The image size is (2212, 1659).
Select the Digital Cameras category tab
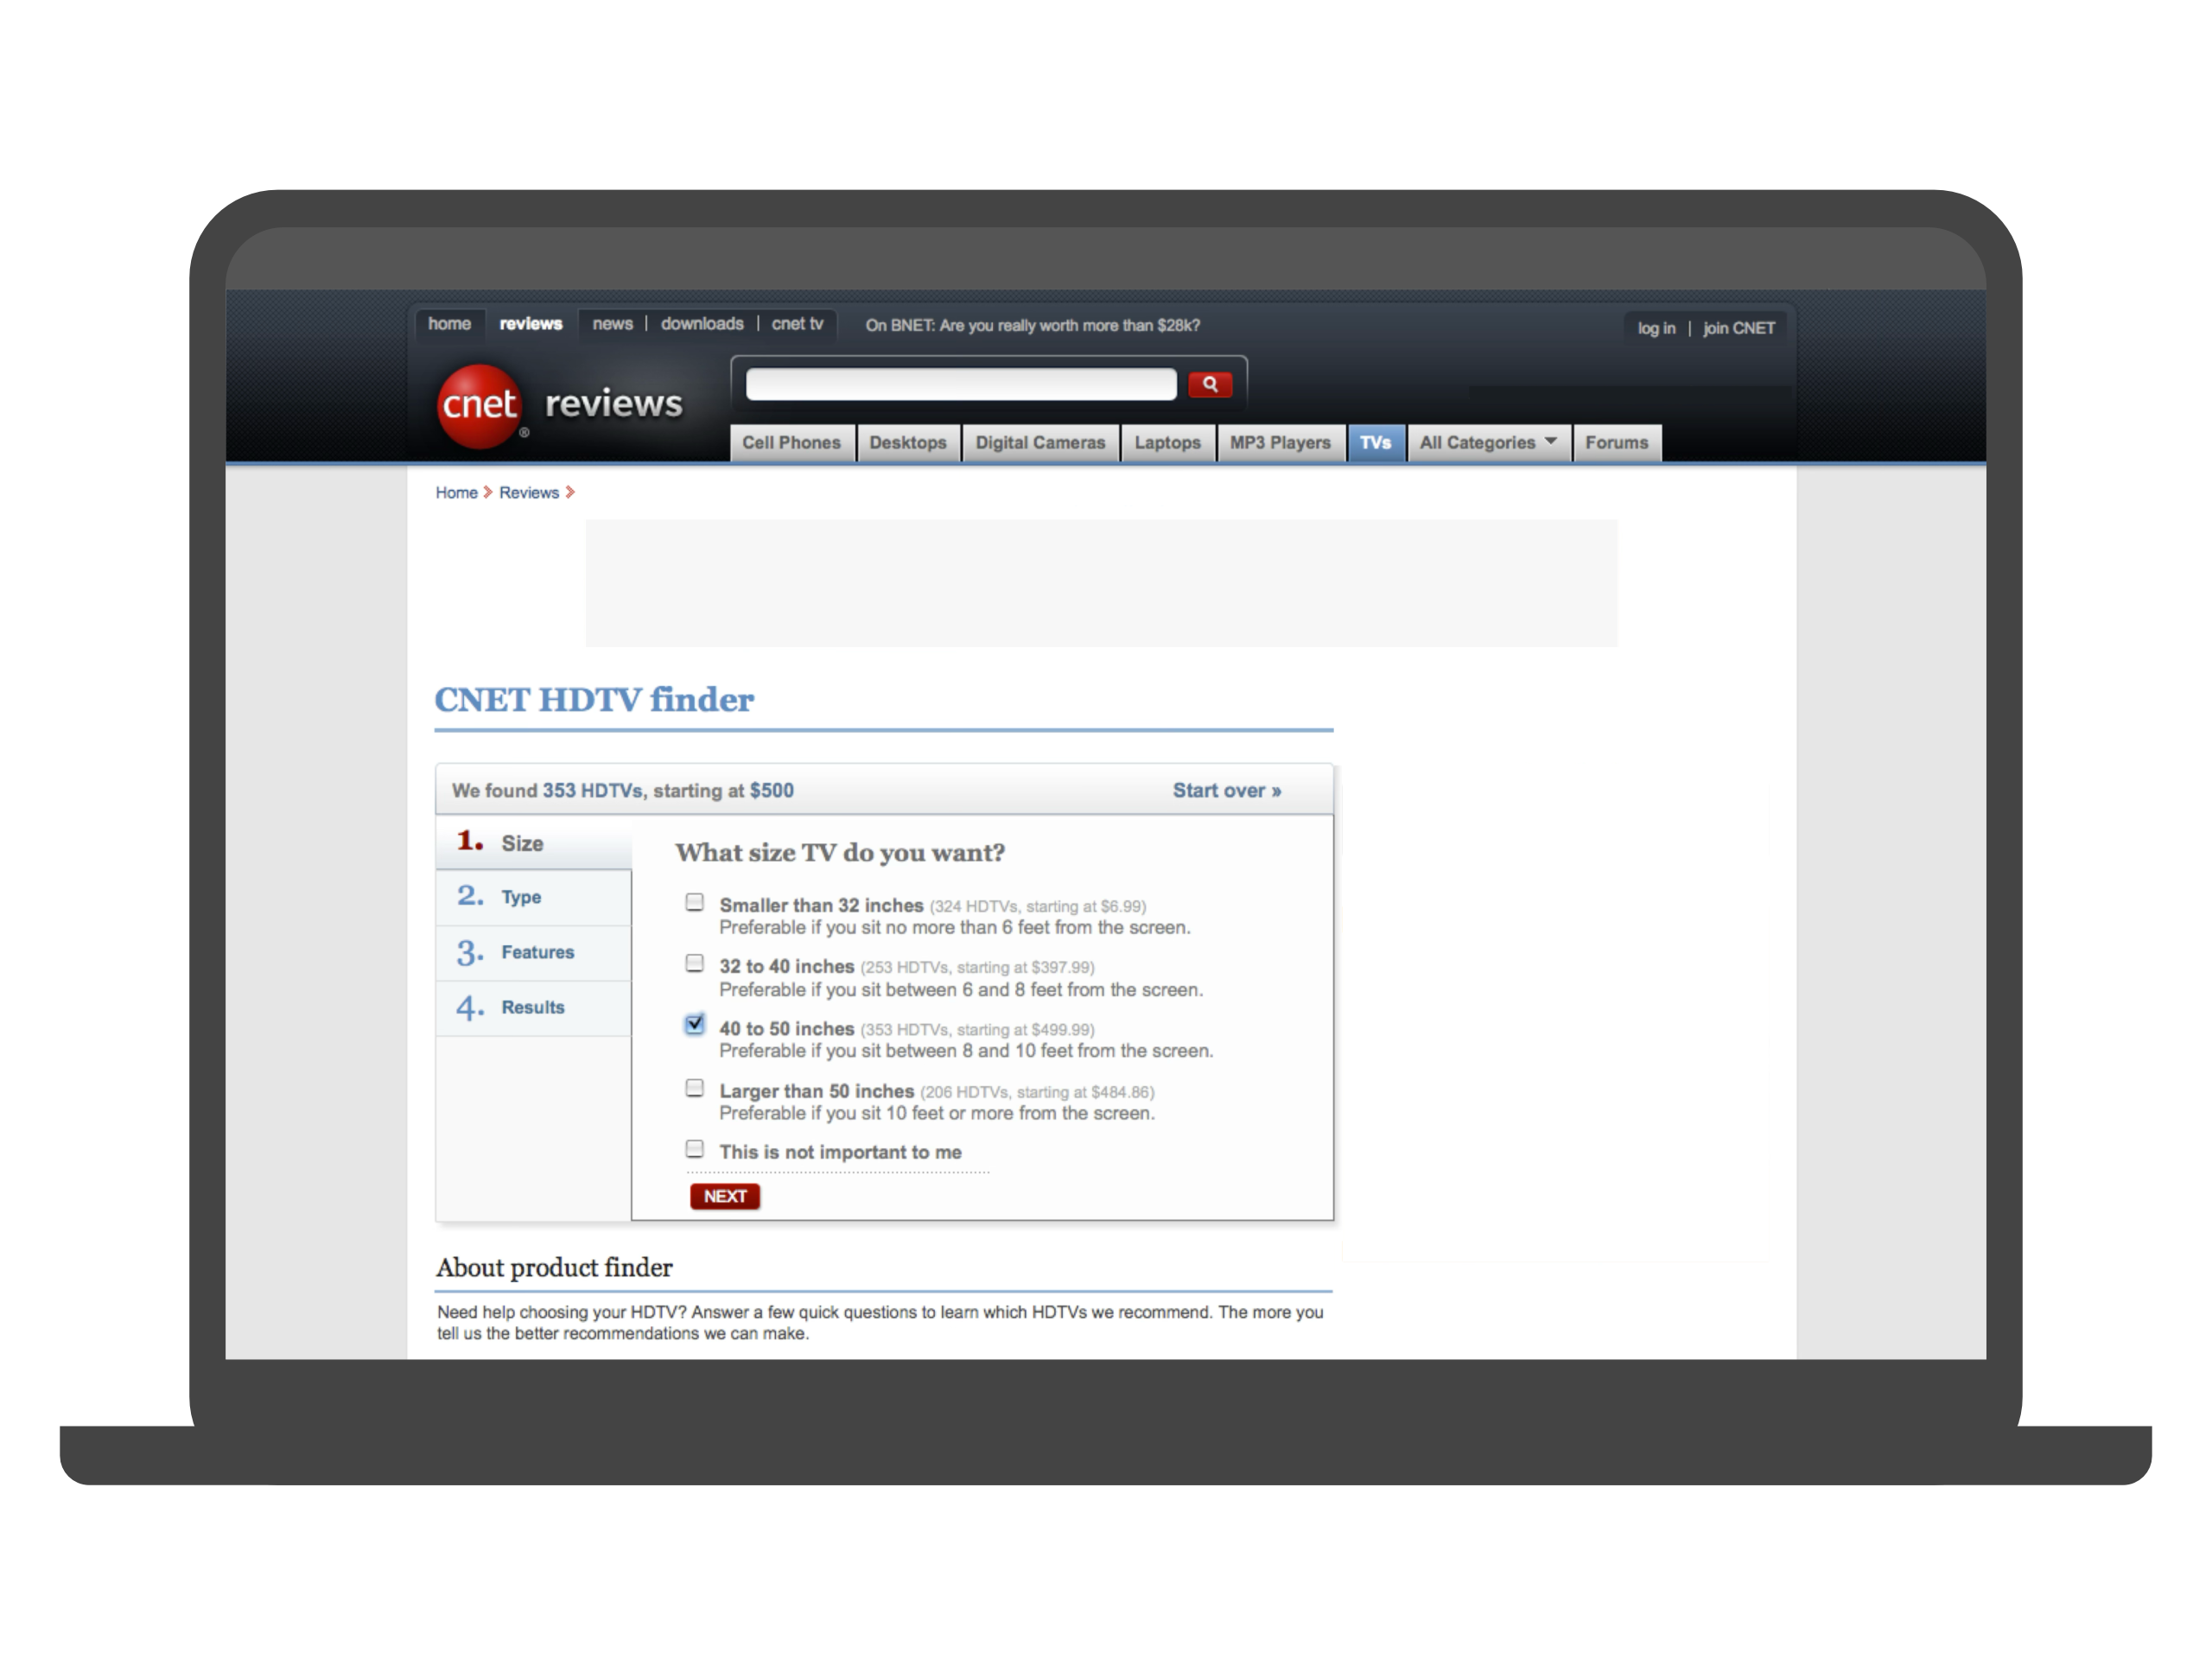click(x=1040, y=443)
